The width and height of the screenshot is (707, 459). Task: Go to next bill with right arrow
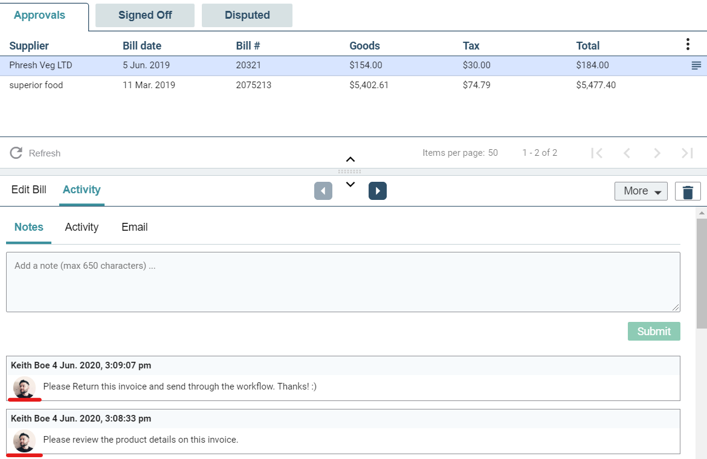pos(378,191)
